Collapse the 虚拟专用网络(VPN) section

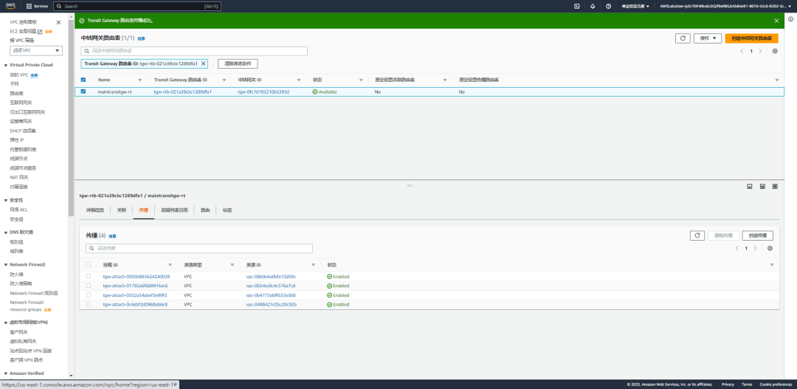6,323
